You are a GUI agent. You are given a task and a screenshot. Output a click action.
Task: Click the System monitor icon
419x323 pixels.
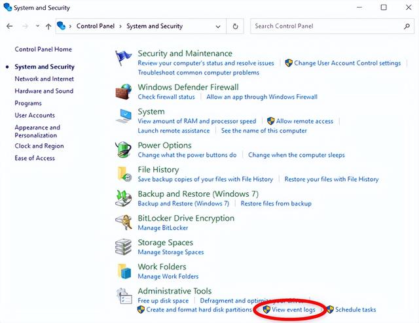[124, 116]
